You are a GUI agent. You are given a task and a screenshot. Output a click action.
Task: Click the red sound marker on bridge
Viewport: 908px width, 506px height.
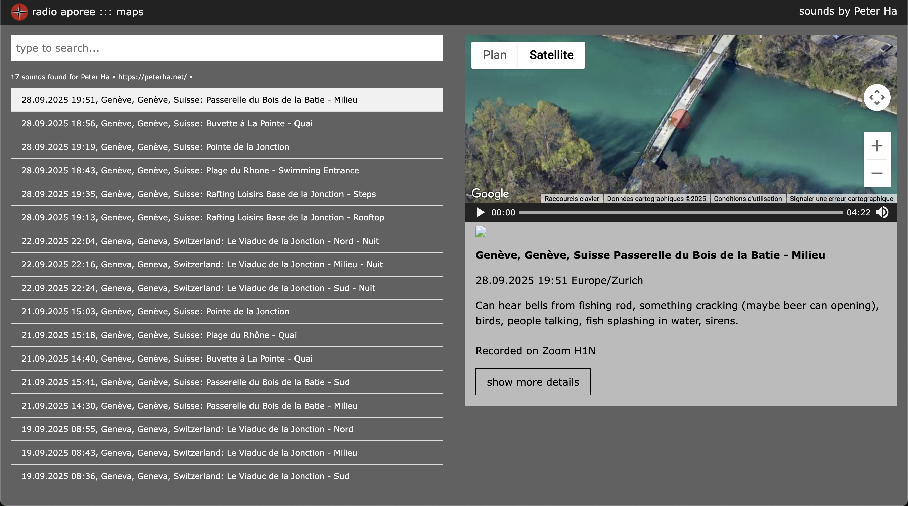click(x=680, y=119)
